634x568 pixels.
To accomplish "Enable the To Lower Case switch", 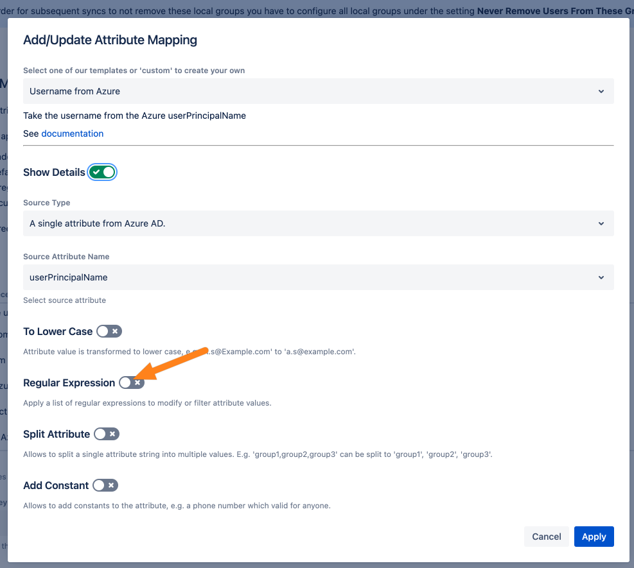I will click(109, 331).
